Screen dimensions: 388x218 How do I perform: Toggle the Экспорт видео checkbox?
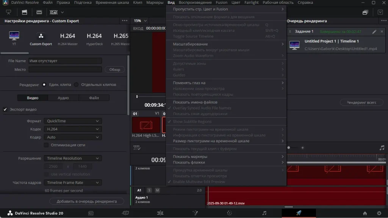(5, 109)
